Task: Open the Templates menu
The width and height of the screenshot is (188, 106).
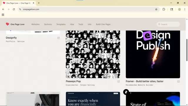Action: pyautogui.click(x=61, y=24)
